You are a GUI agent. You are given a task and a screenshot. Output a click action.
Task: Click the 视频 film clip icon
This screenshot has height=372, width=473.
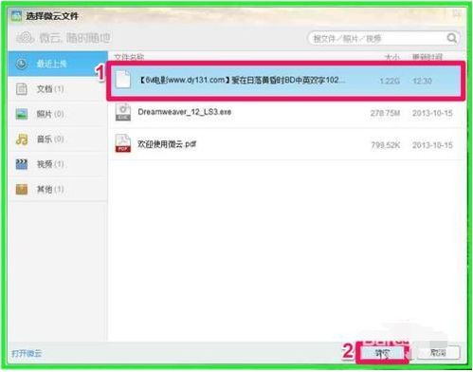pyautogui.click(x=22, y=164)
